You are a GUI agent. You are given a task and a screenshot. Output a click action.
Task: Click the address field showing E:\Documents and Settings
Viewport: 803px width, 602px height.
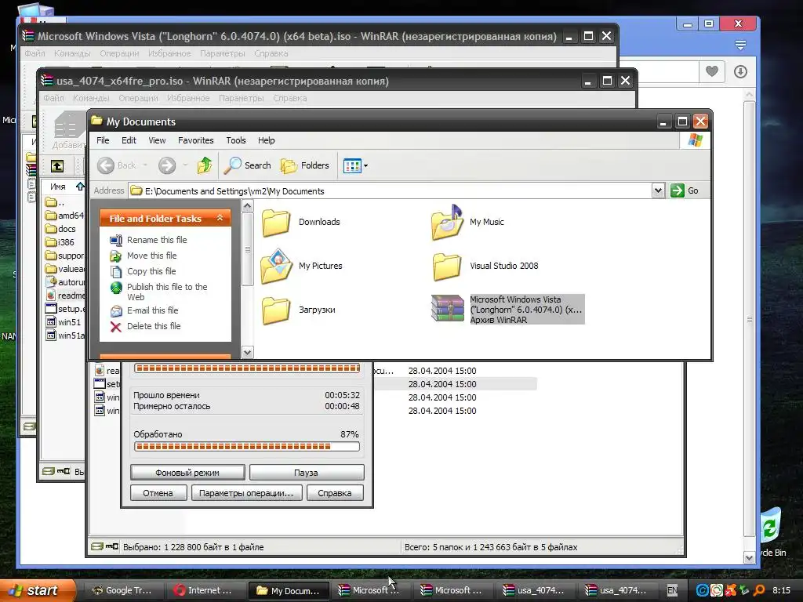tap(391, 191)
